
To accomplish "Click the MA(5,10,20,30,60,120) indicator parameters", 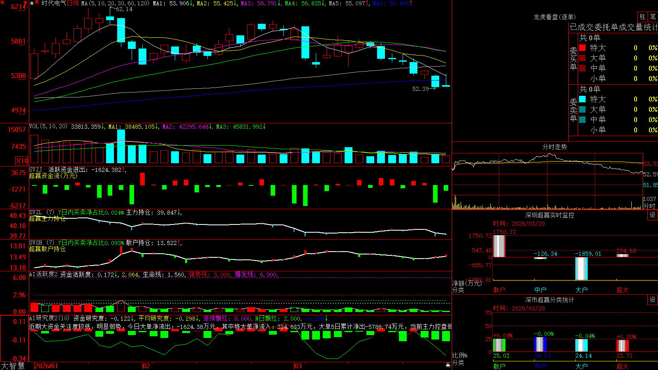I will coord(116,3).
